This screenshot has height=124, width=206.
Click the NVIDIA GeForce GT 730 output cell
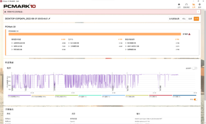pos(142,121)
